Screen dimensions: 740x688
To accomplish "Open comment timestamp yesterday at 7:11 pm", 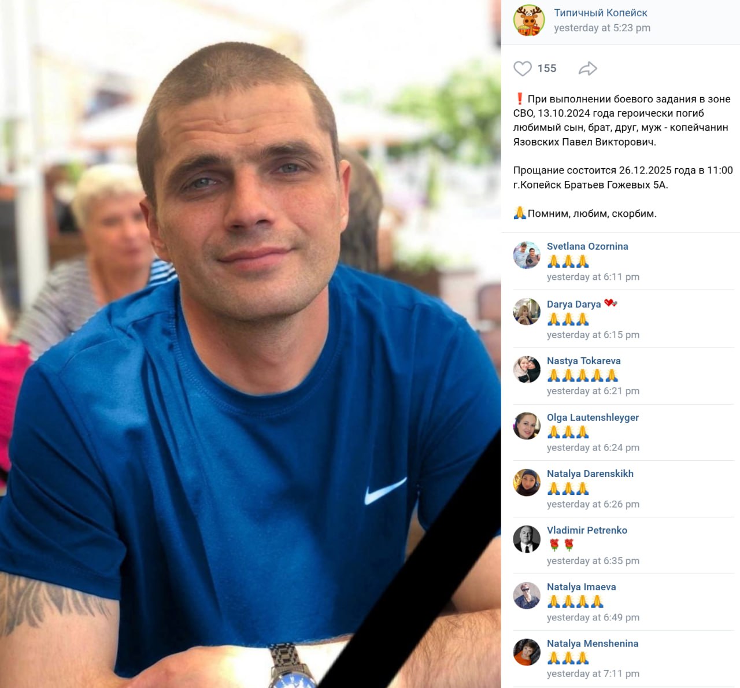I will 593,674.
